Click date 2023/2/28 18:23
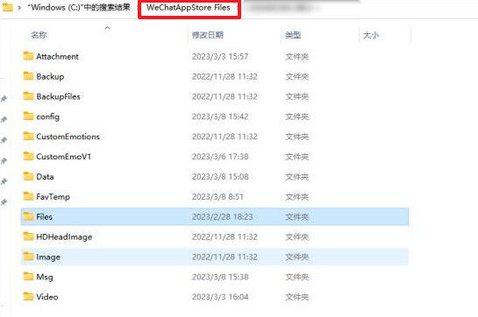 222,217
